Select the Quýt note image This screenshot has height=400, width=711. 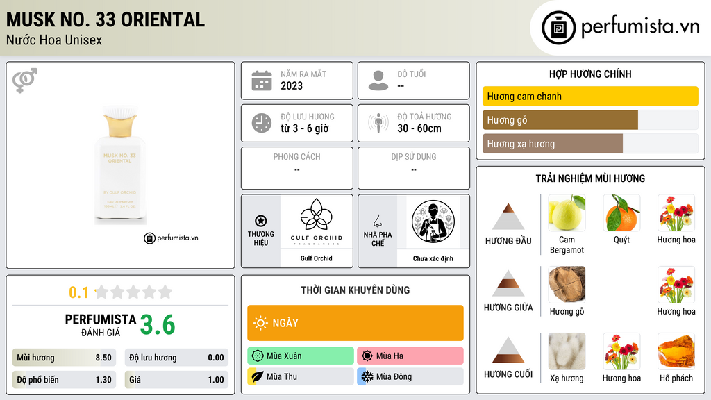point(621,212)
